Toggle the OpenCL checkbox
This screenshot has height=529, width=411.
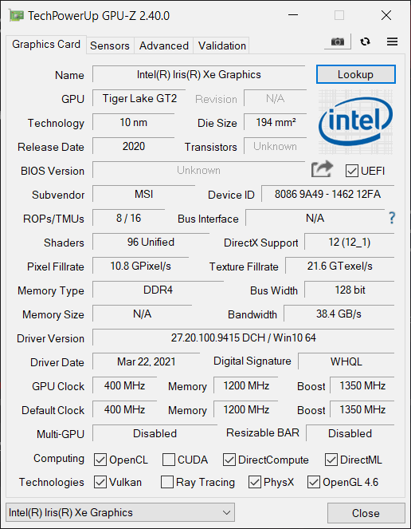tap(100, 460)
